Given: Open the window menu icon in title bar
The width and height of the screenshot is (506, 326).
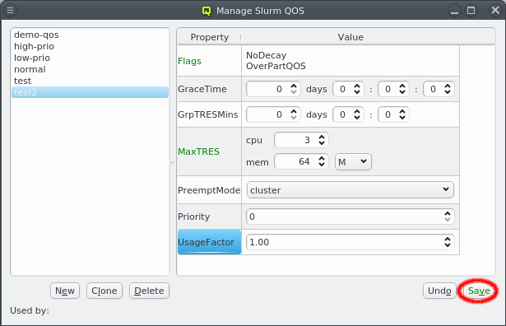Looking at the screenshot, I should (x=11, y=11).
